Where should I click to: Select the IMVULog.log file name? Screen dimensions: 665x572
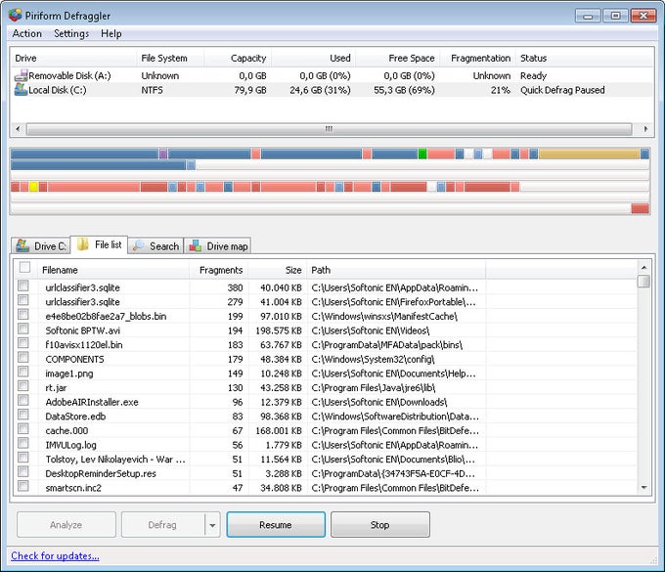click(70, 445)
